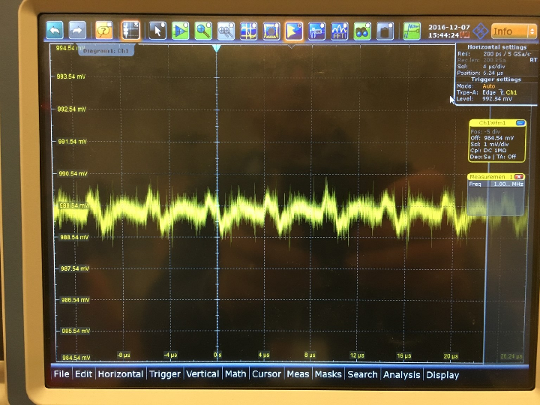This screenshot has width=540, height=405.
Task: Click the 990.54 mV axis label
Action: (x=73, y=173)
